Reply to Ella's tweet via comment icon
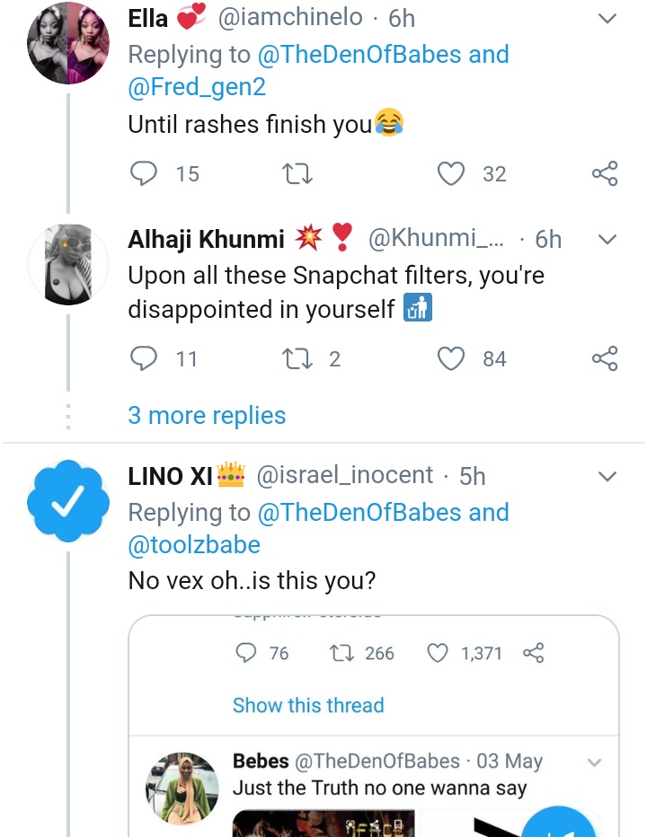647x837 pixels. coord(144,173)
